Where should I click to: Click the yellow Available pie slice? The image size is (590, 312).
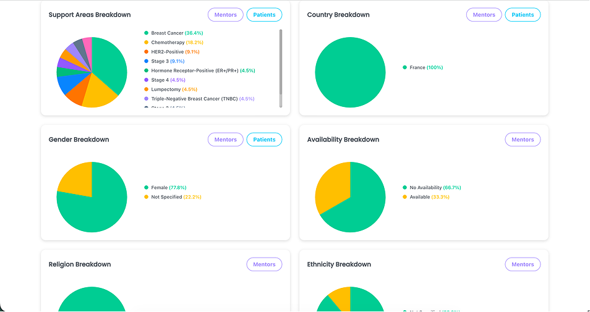pos(331,188)
